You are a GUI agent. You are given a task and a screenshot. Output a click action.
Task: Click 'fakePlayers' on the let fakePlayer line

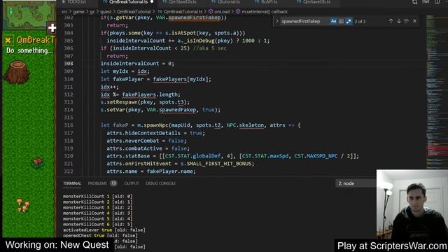169,79
